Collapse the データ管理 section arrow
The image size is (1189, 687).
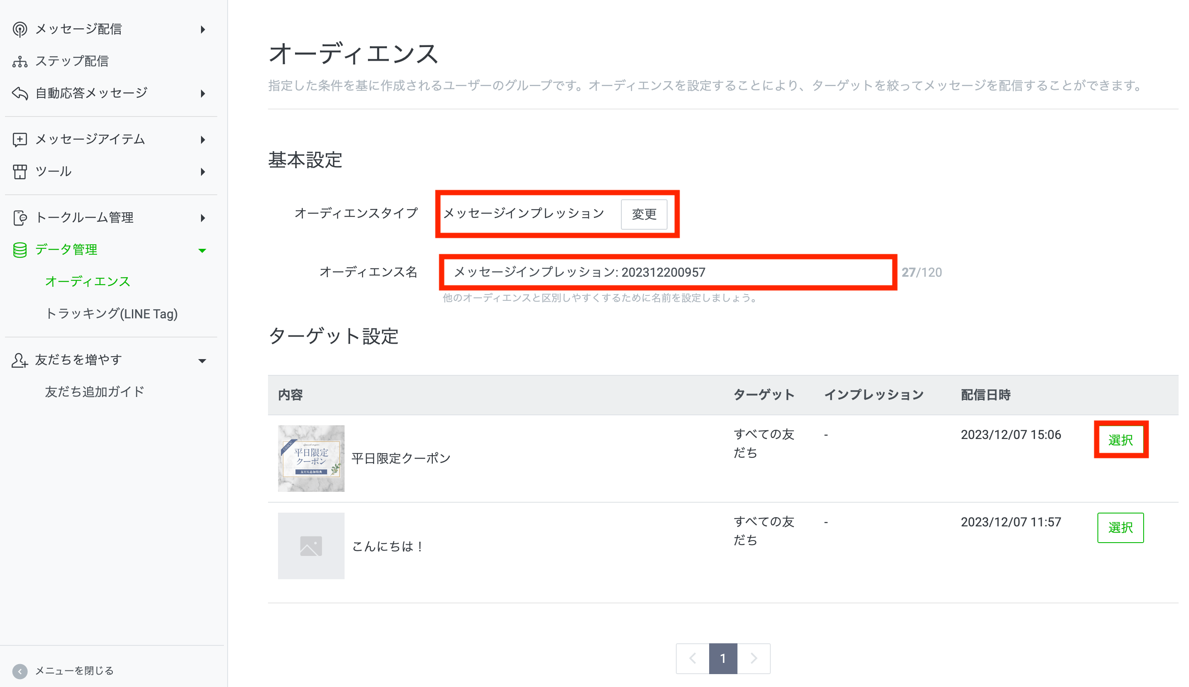202,250
